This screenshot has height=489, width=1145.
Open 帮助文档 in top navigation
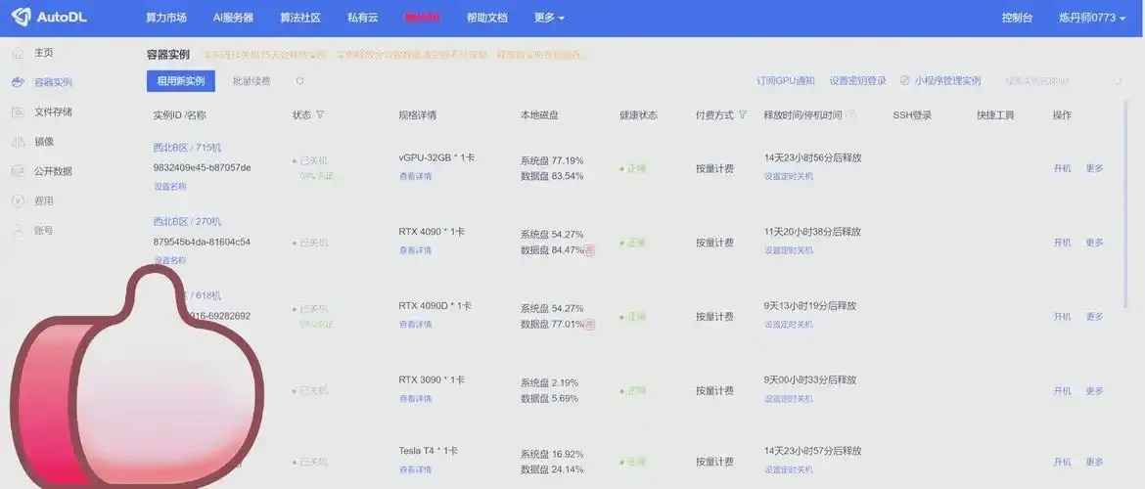[487, 18]
